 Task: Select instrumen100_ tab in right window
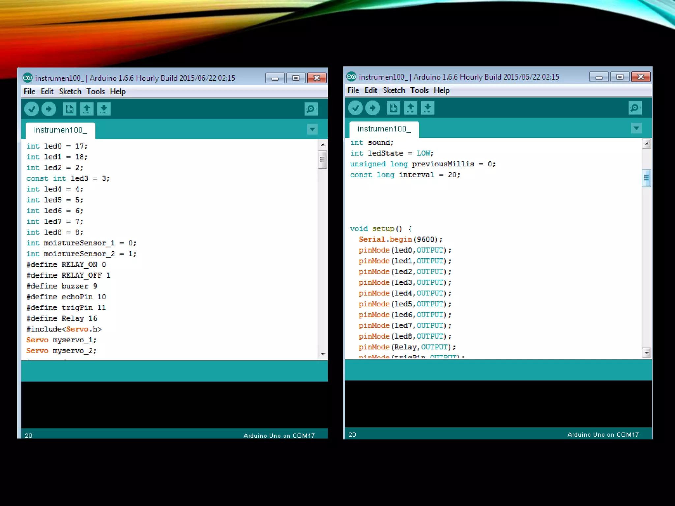[384, 129]
